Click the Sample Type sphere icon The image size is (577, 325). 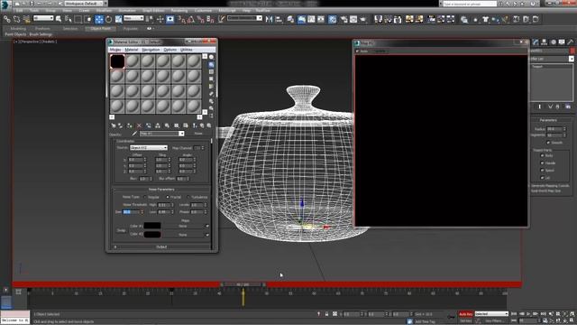click(x=211, y=57)
